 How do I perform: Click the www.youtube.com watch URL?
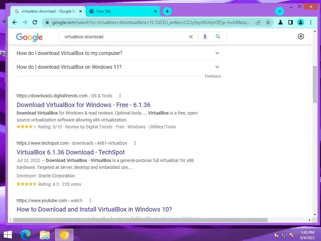(49, 201)
